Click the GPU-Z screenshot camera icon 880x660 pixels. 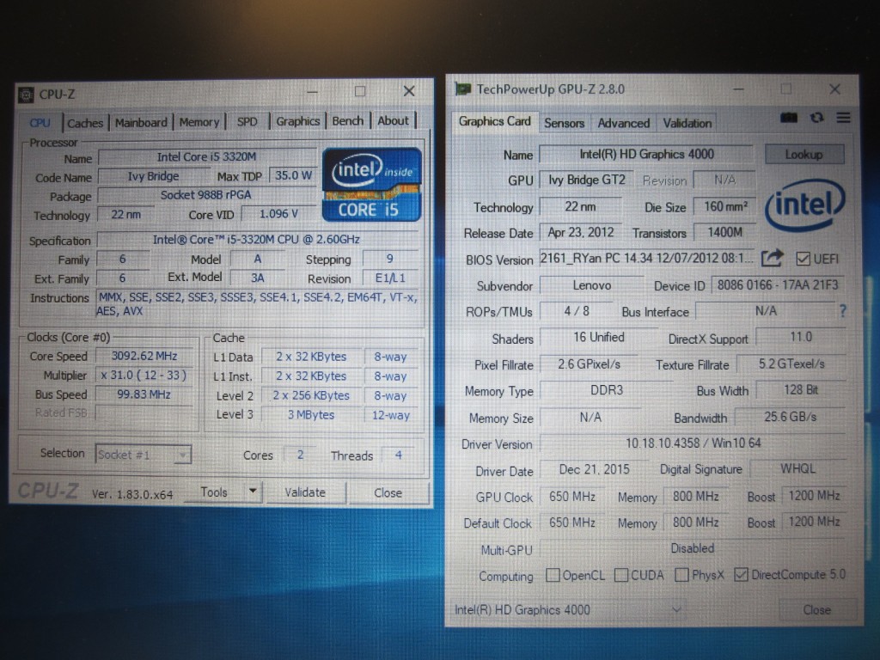tap(789, 118)
